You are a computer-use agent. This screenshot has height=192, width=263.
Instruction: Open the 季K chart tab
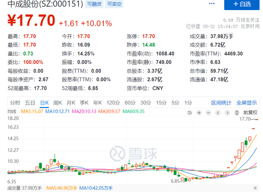click(x=84, y=103)
